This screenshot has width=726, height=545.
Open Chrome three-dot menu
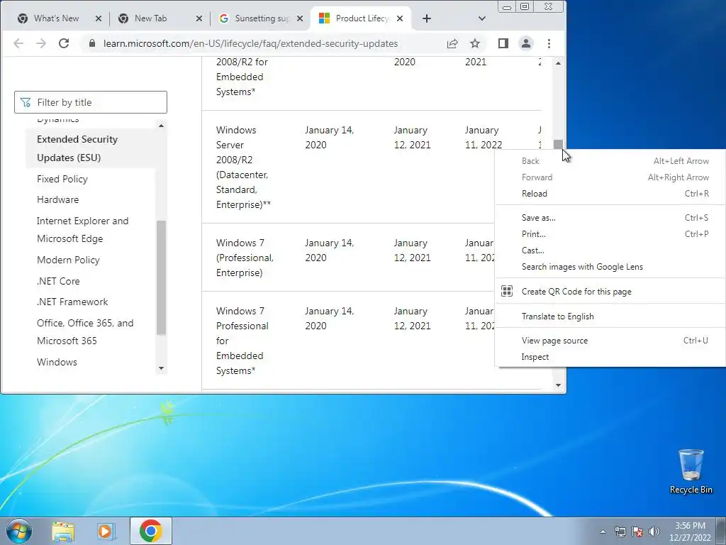click(x=549, y=43)
